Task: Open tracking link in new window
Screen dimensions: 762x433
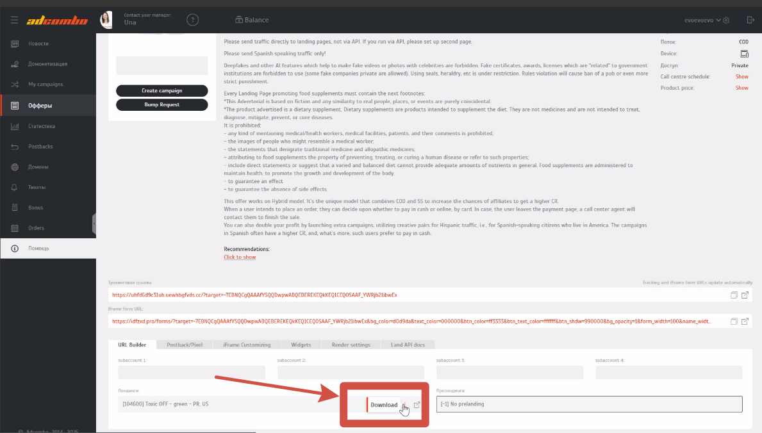Action: point(745,295)
